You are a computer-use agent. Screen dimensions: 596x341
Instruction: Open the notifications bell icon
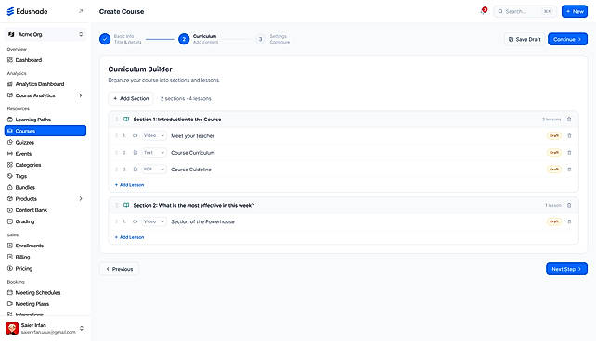[x=483, y=11]
